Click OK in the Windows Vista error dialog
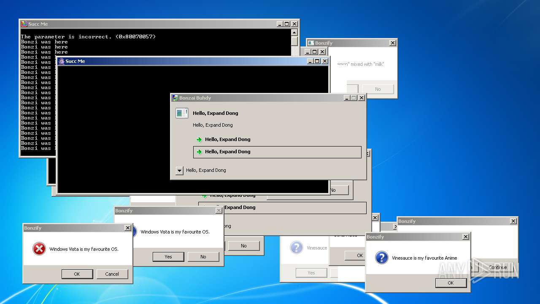540x304 pixels. tap(77, 274)
